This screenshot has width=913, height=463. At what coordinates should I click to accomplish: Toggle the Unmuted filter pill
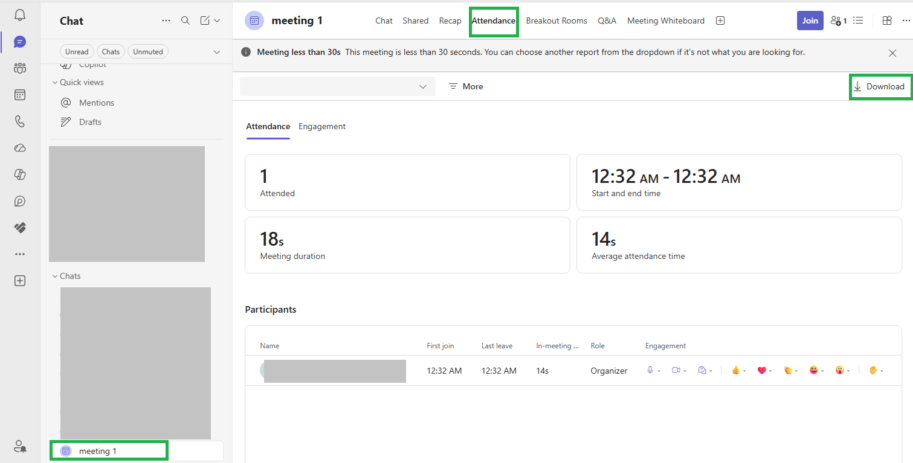coord(148,52)
